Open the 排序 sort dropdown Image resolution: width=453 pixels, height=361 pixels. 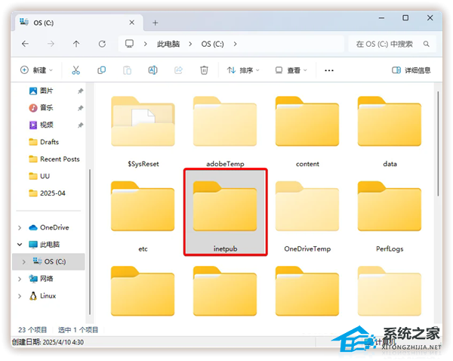click(243, 70)
